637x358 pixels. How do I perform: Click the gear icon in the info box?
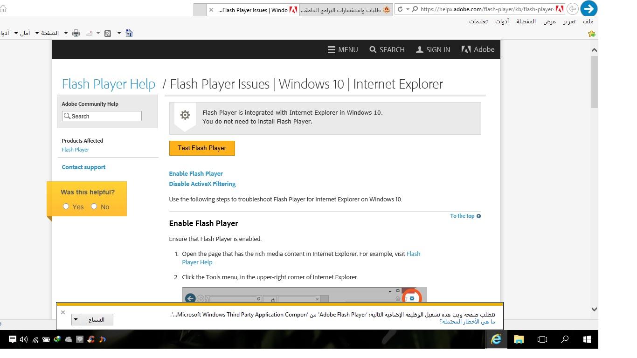point(185,115)
